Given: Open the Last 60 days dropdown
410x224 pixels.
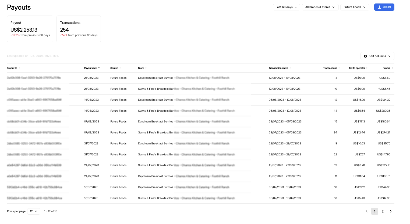Looking at the screenshot, I should (286, 7).
